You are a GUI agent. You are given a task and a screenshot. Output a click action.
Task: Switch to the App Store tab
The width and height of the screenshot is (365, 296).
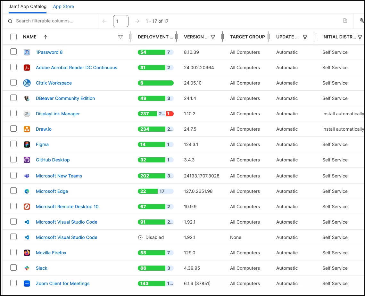[63, 6]
